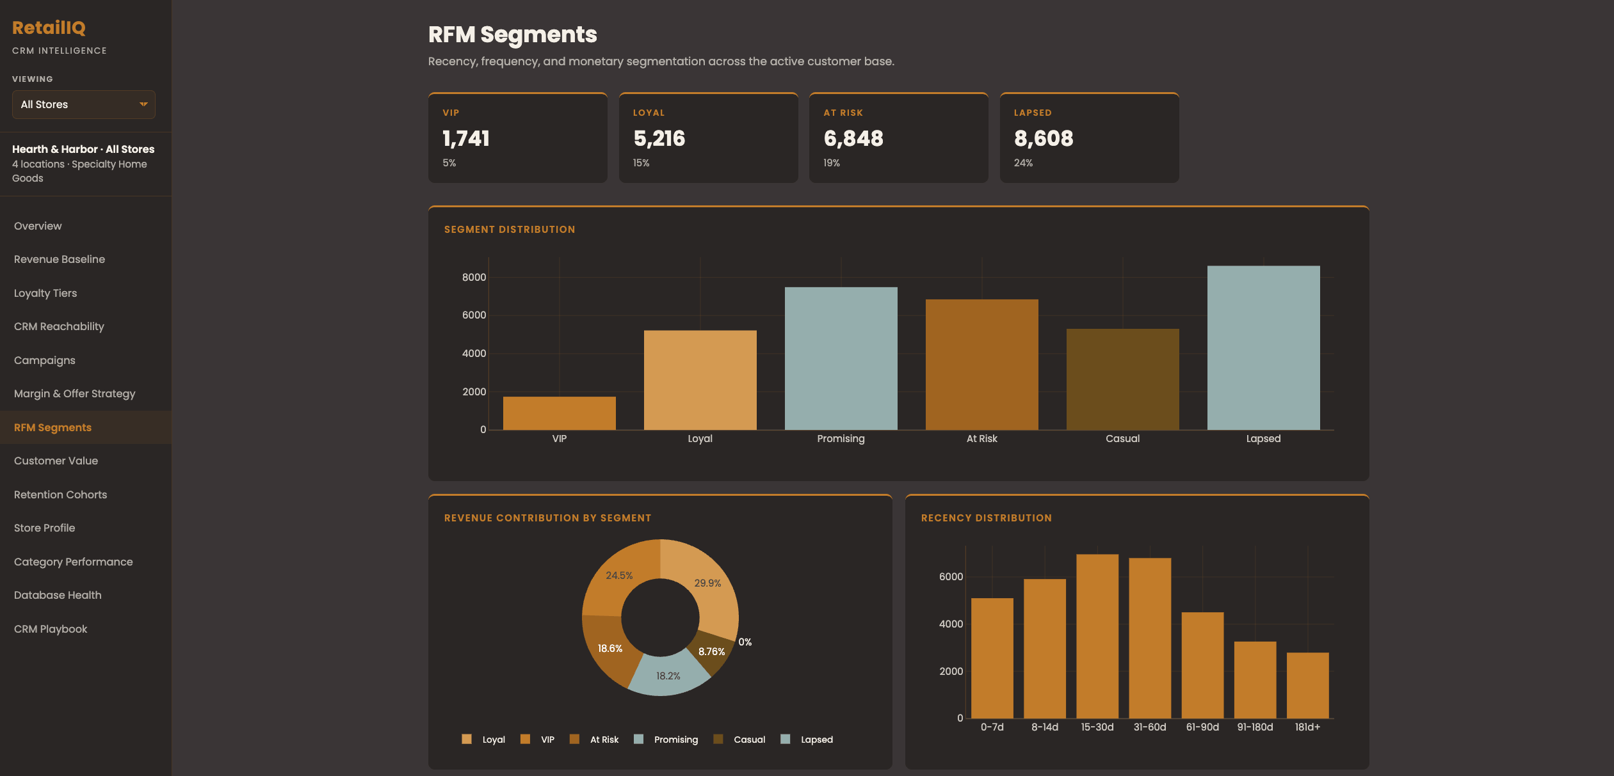Click the 181d+ recency bar
The width and height of the screenshot is (1614, 776).
click(x=1307, y=686)
